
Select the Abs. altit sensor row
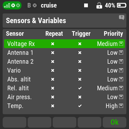click(64, 79)
